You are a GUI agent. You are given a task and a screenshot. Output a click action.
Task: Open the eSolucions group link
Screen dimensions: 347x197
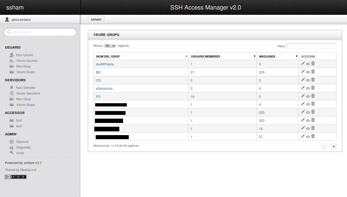[104, 88]
